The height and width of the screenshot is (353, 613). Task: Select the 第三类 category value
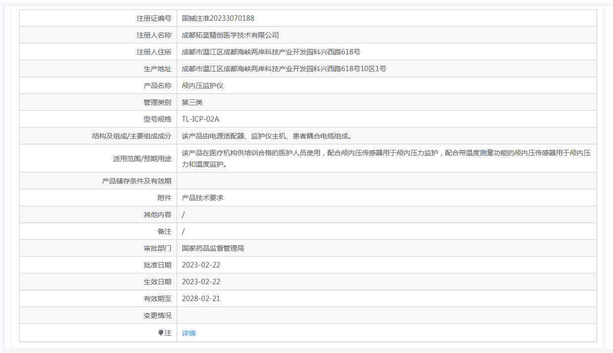192,102
